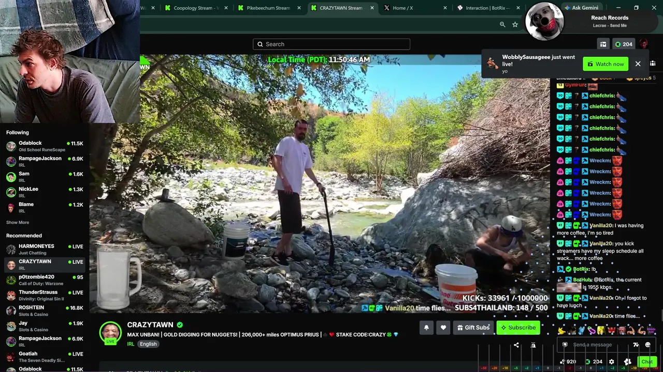Select CRAZYTAWN in the Recommended list

point(45,265)
